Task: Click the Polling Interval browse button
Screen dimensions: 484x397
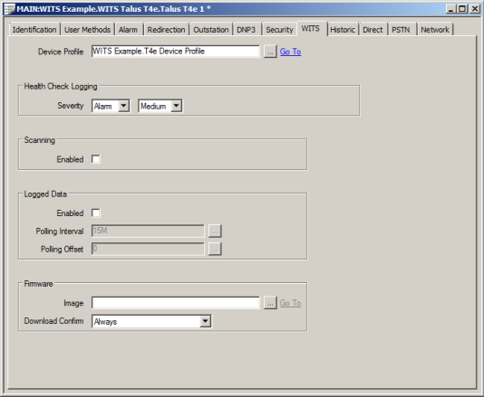Action: [x=215, y=231]
